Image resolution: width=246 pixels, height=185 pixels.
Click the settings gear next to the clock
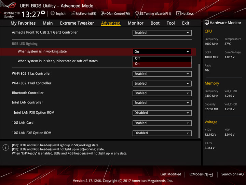pyautogui.click(x=43, y=12)
